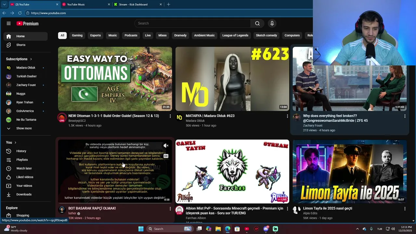Viewport: 416px width, 234px height.
Task: Open Zachary Foust subscription channel
Action: 25,85
